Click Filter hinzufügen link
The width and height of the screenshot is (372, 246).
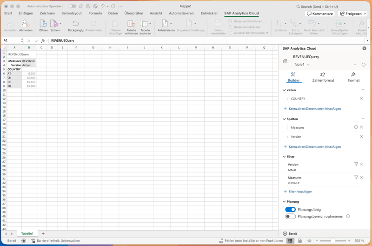[x=298, y=192]
